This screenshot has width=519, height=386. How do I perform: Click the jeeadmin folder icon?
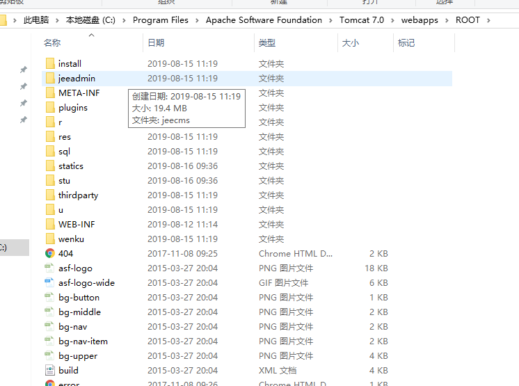pos(50,78)
